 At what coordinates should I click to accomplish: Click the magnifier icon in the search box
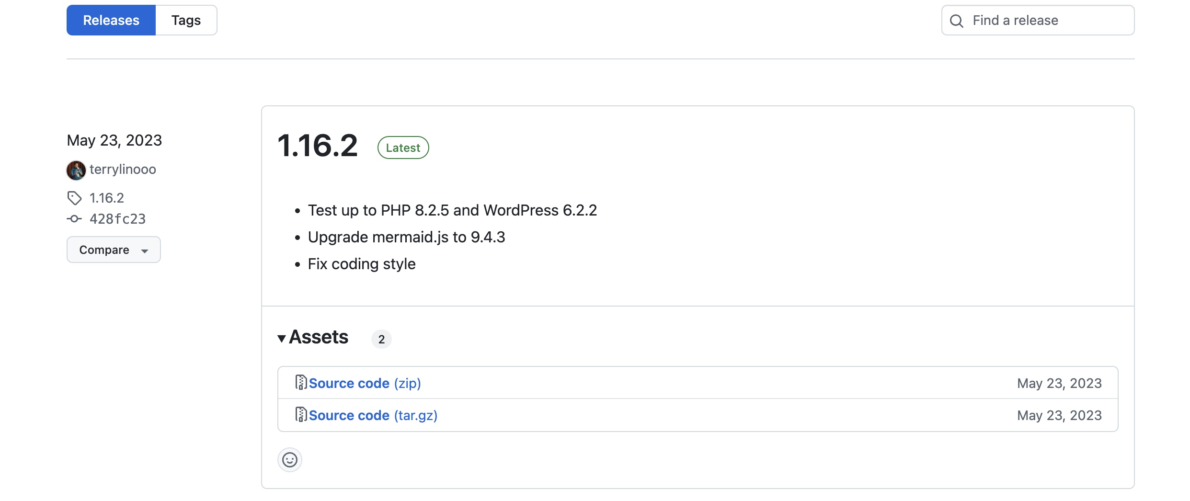957,20
